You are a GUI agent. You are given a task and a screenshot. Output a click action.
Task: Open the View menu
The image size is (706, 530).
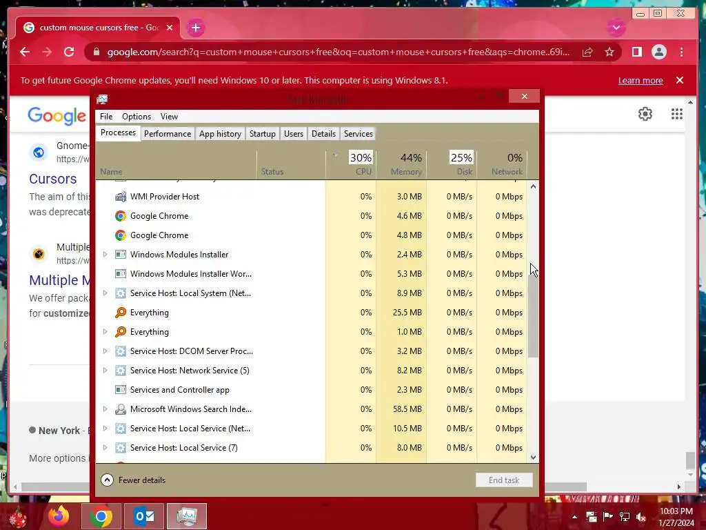tap(170, 116)
